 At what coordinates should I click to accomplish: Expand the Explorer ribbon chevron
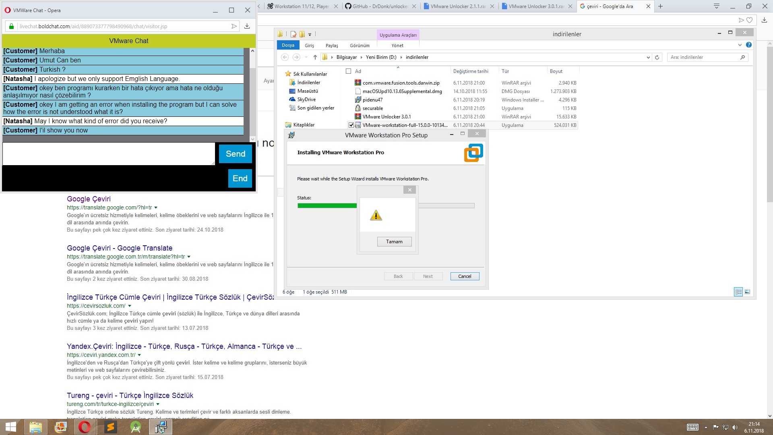(x=740, y=45)
